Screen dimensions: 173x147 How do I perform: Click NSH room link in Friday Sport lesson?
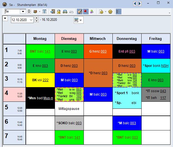tap(165, 65)
